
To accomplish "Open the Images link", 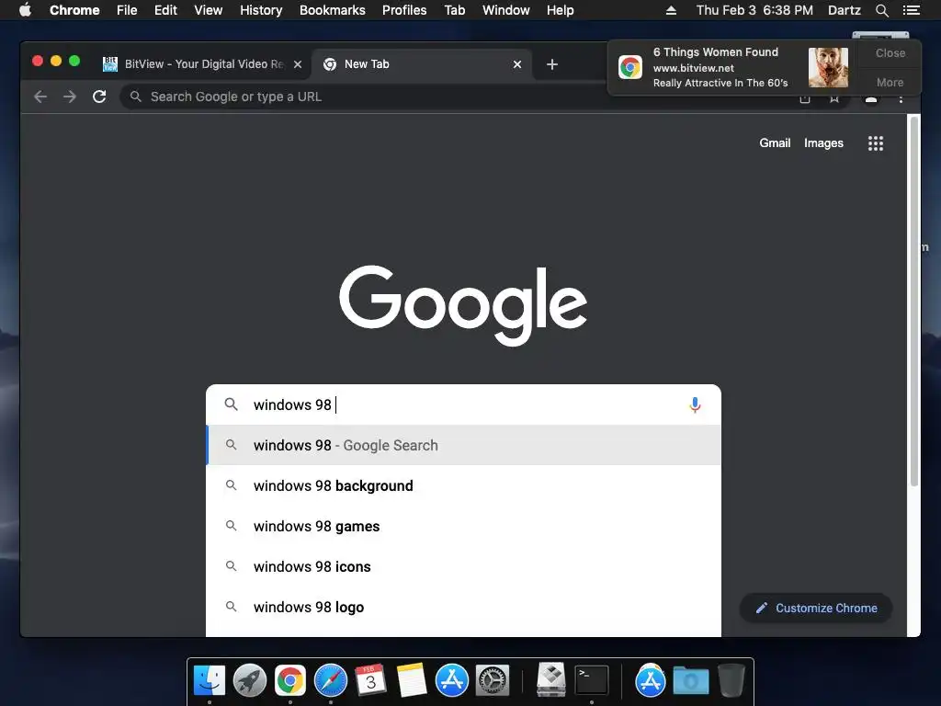I will tap(823, 142).
